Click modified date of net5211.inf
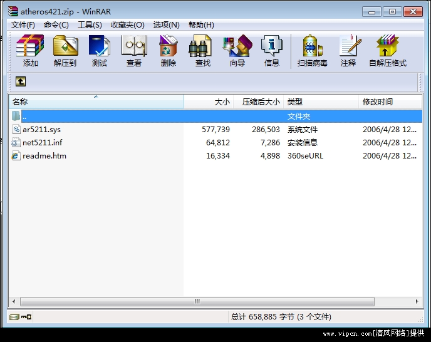The image size is (431, 342). tap(390, 142)
